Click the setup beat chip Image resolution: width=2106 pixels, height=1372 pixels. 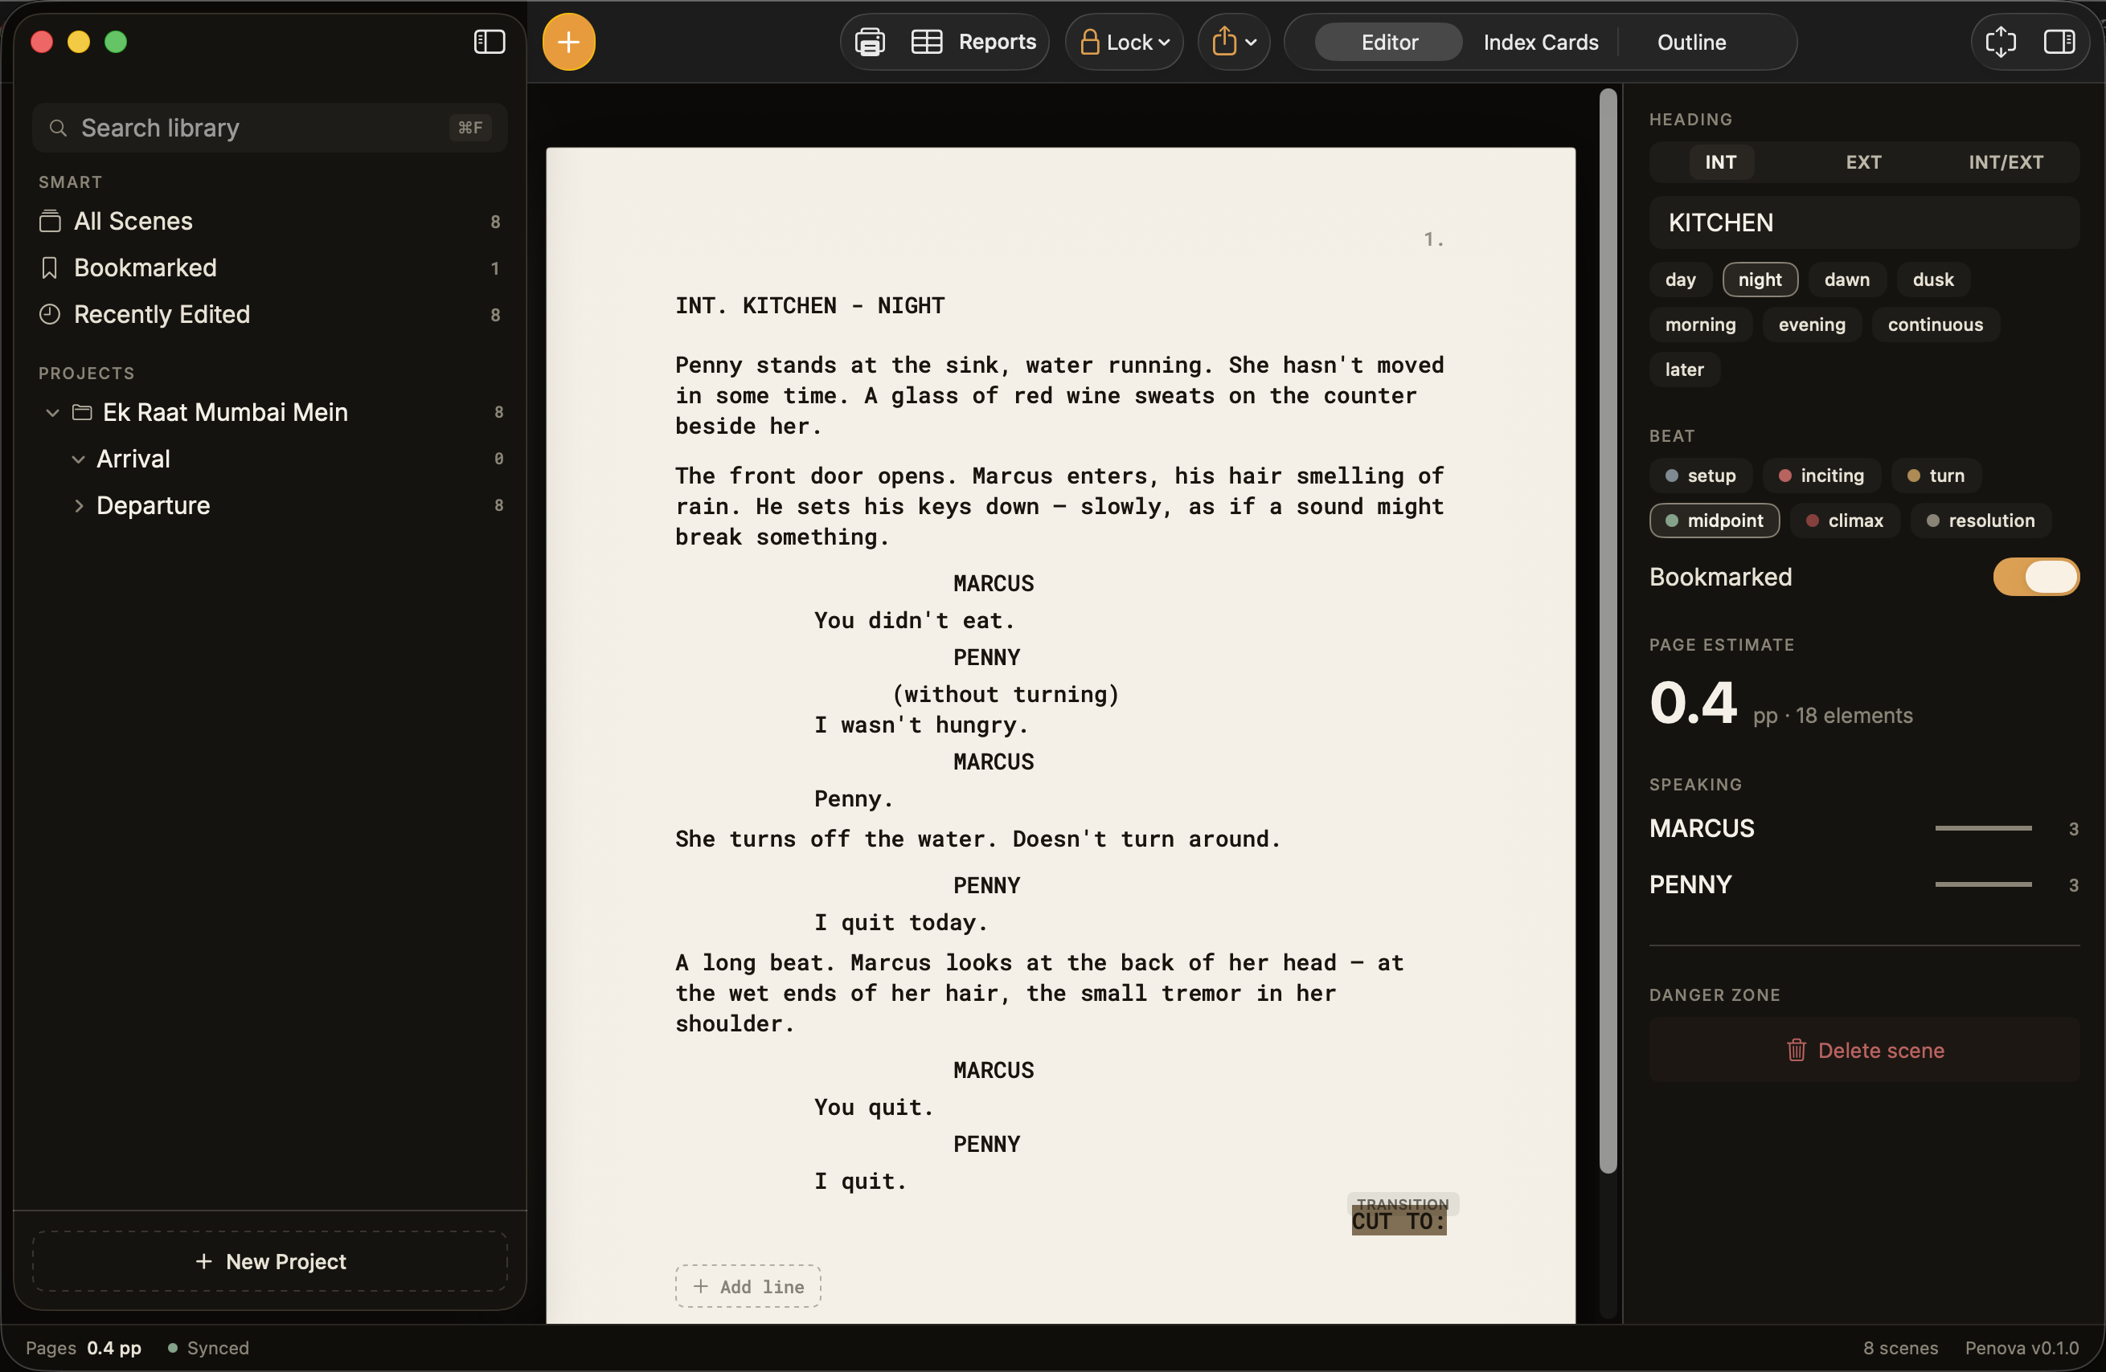click(1700, 476)
